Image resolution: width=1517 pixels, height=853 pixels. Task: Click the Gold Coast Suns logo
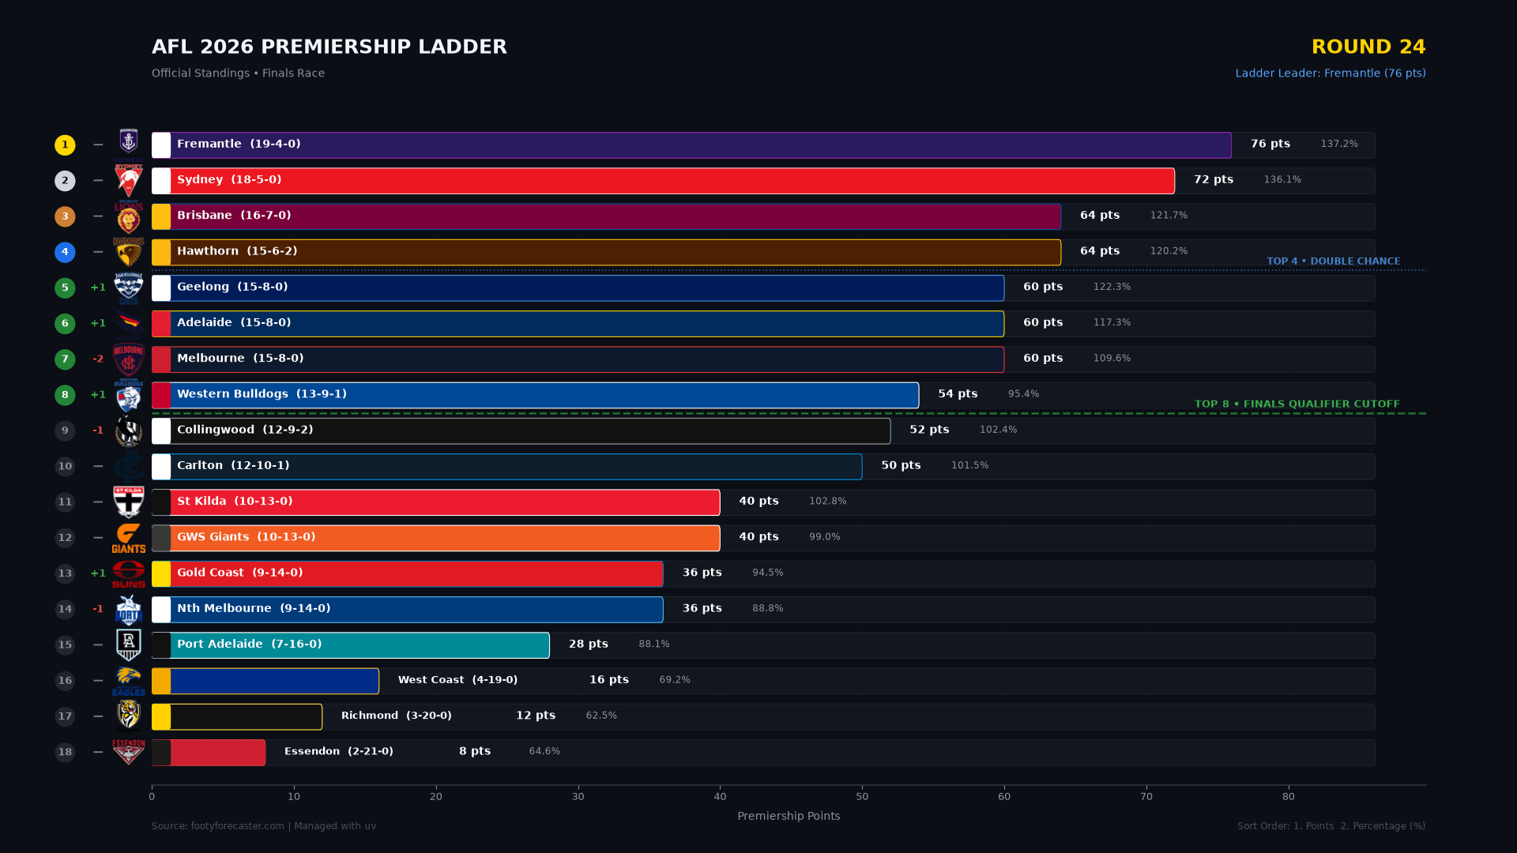tap(129, 574)
